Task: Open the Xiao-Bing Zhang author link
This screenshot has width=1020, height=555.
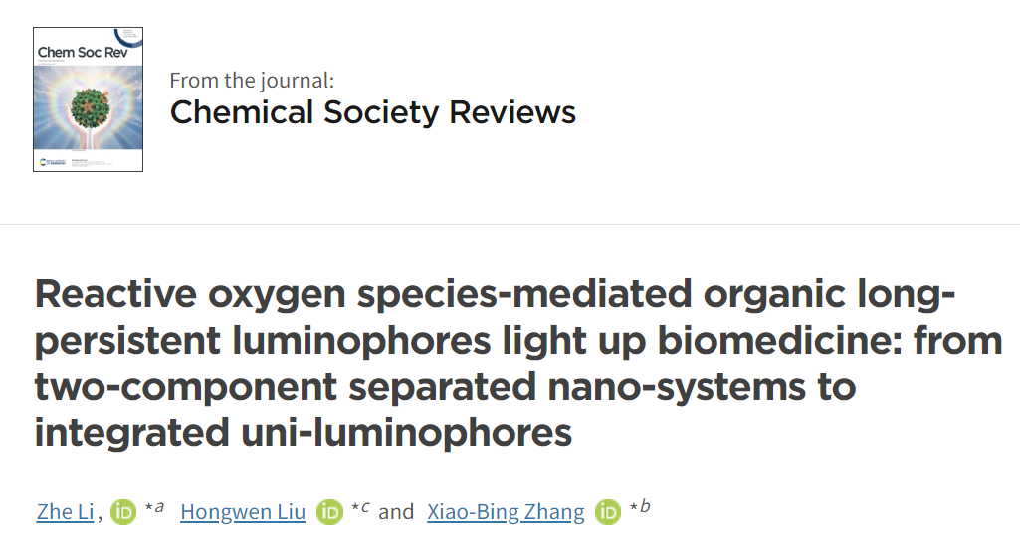Action: 506,512
